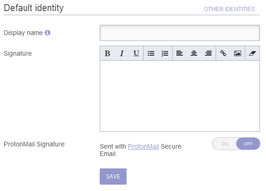266x191 pixels.
Task: Center align the signature text
Action: coord(194,53)
